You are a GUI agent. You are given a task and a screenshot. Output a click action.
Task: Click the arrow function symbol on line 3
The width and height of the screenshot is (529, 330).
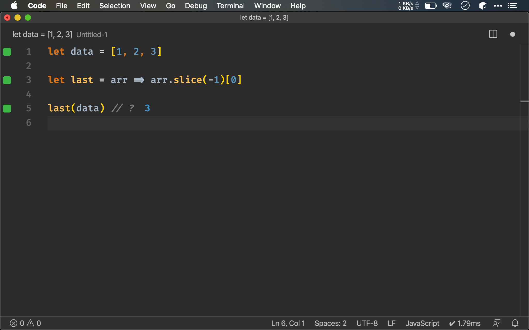(139, 80)
